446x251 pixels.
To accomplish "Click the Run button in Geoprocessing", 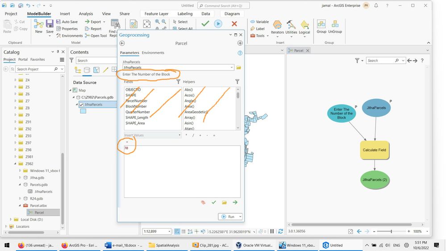I will click(x=228, y=217).
